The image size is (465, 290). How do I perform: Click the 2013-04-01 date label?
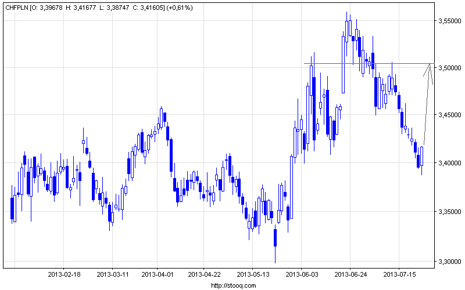[x=158, y=274]
